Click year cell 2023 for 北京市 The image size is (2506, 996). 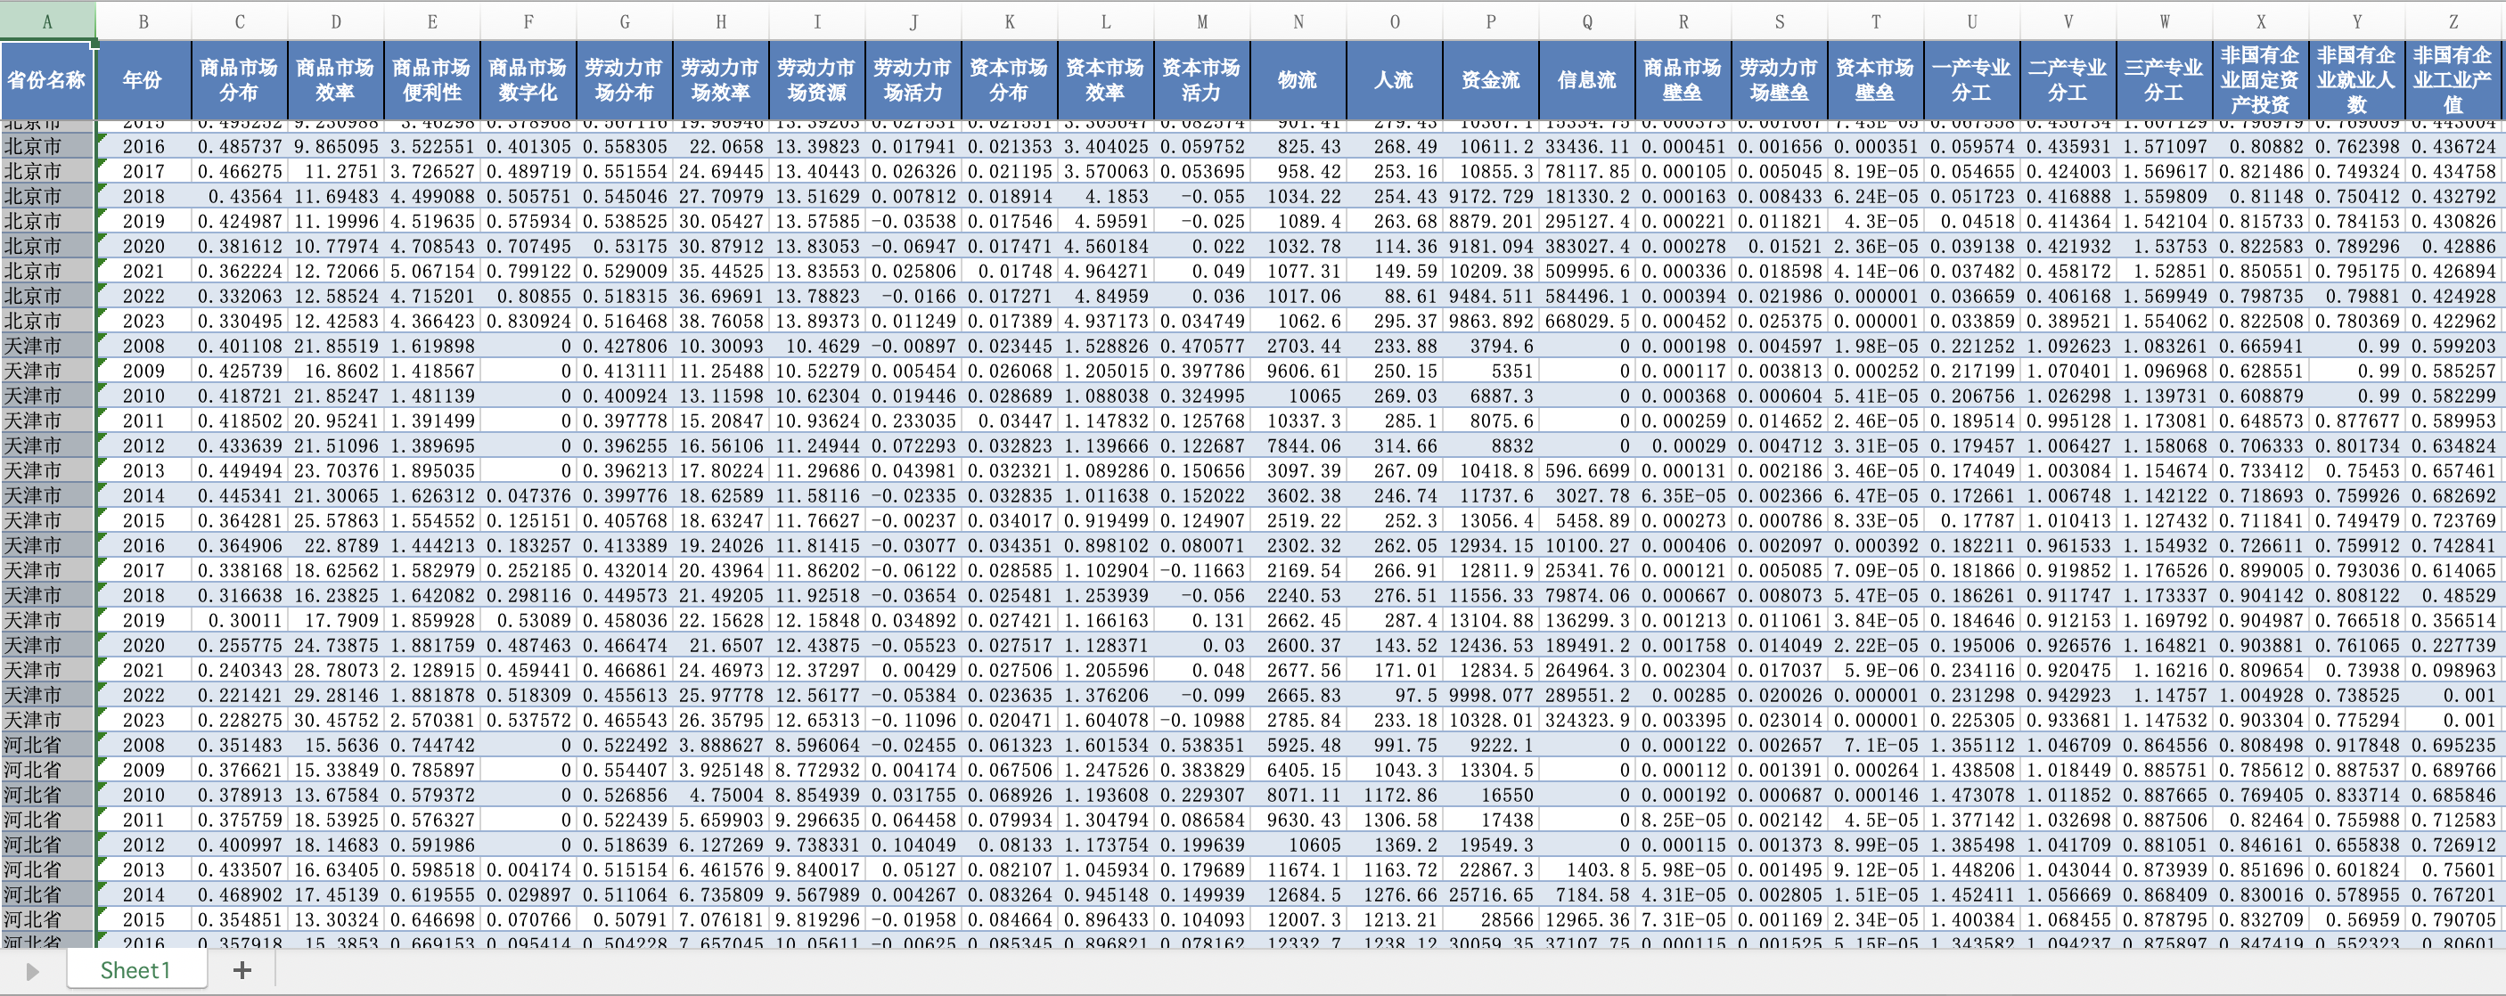pyautogui.click(x=142, y=321)
